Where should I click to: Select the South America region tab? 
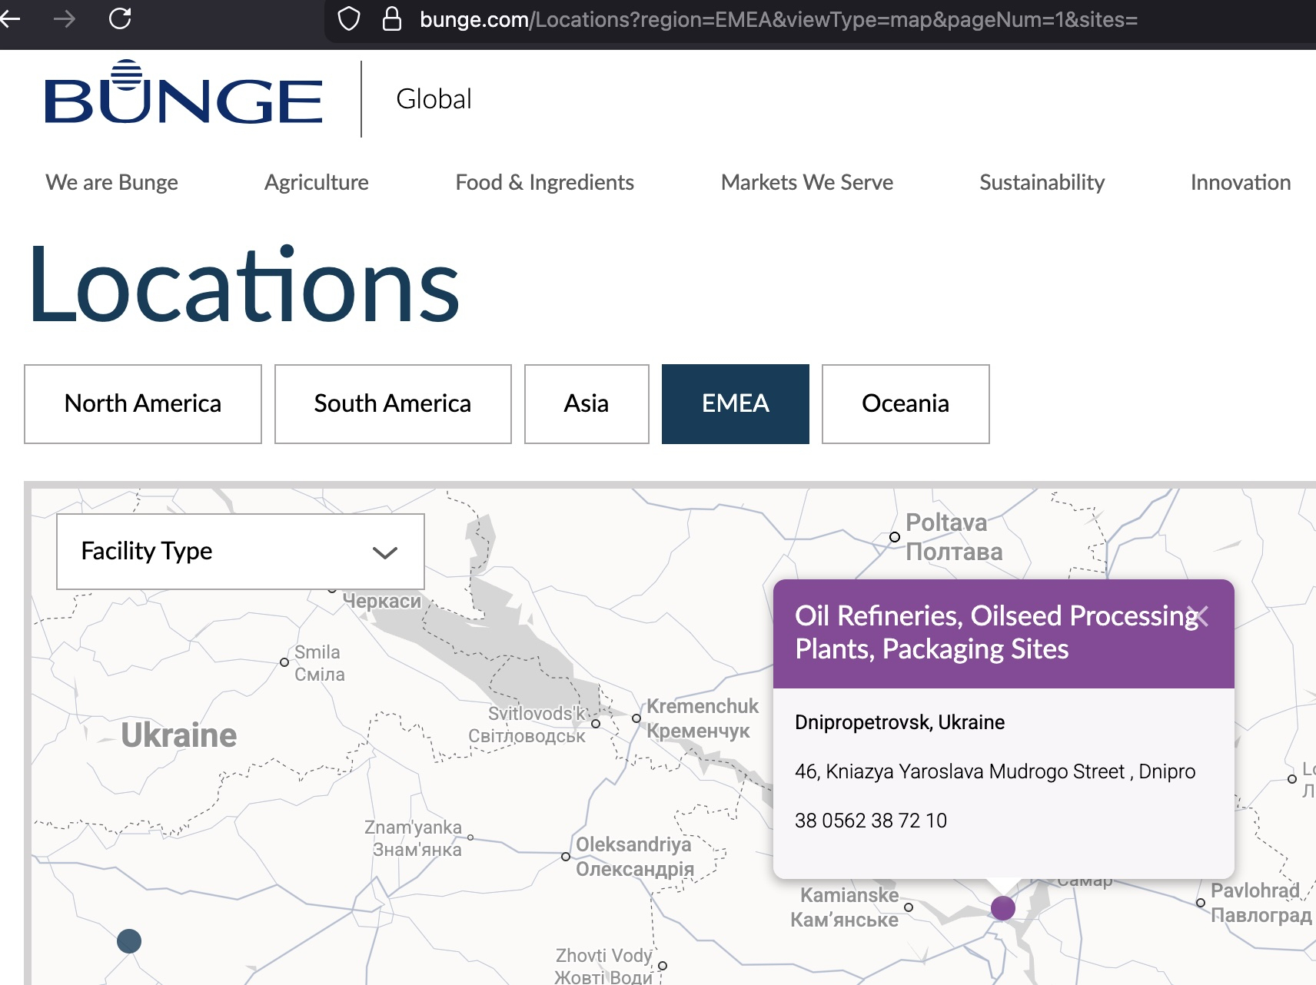(393, 404)
